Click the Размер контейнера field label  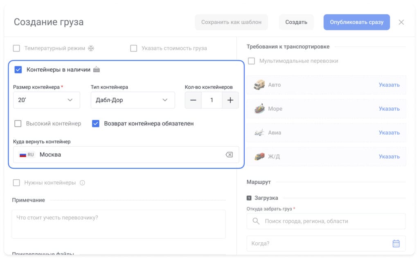[36, 87]
